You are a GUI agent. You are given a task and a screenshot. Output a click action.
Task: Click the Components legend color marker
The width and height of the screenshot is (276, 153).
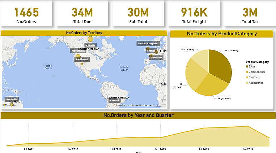(x=247, y=72)
